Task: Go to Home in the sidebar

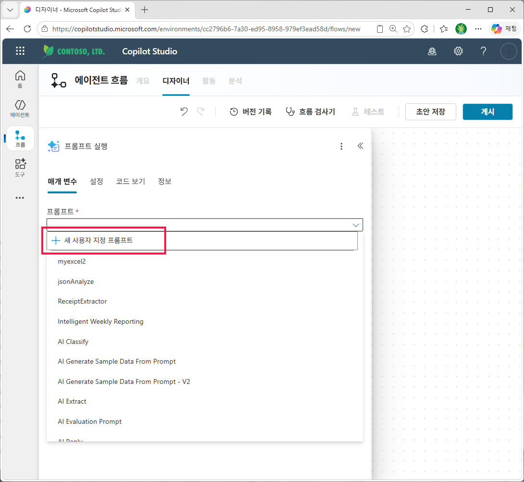Action: coord(20,79)
